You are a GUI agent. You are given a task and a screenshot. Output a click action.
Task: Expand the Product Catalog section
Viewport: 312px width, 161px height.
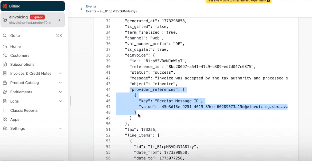click(60, 83)
